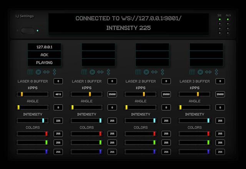Click the PLAYING status box for Laser 0
Screen dimensions: 246x169
point(44,63)
